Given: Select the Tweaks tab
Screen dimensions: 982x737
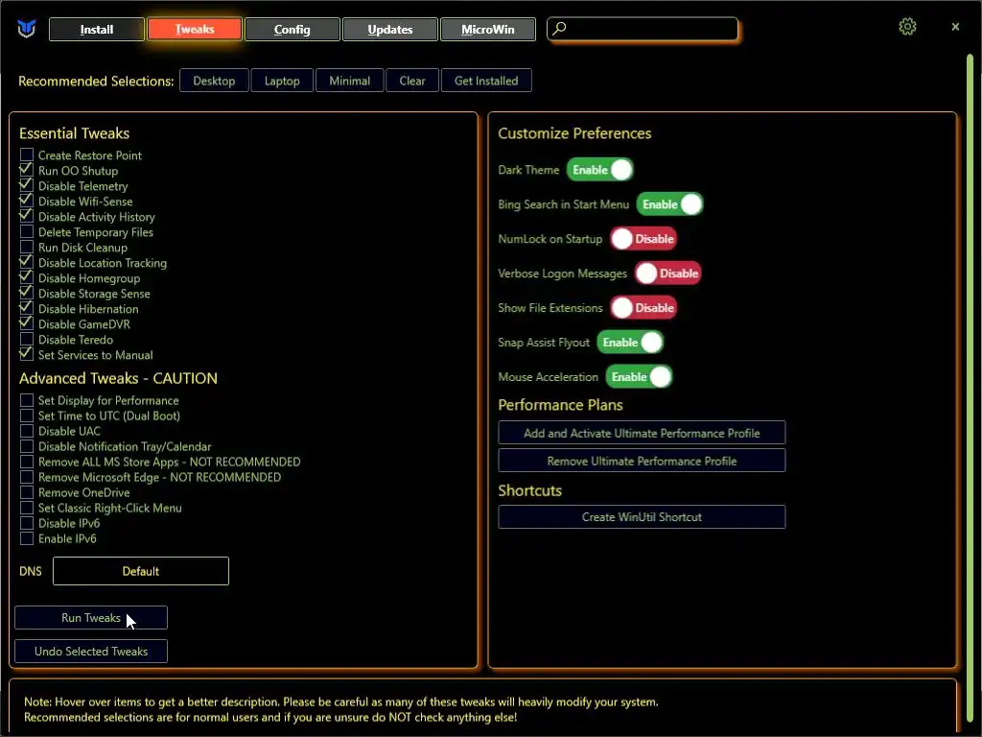Looking at the screenshot, I should 194,30.
